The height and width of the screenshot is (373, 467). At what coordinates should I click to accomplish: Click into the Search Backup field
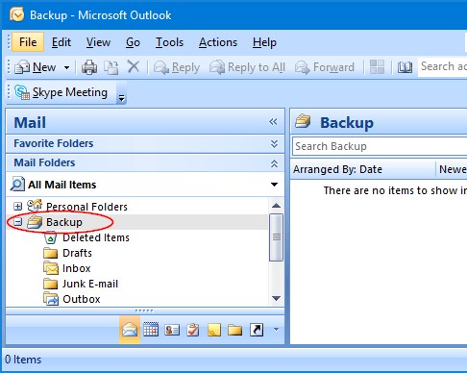click(x=380, y=146)
